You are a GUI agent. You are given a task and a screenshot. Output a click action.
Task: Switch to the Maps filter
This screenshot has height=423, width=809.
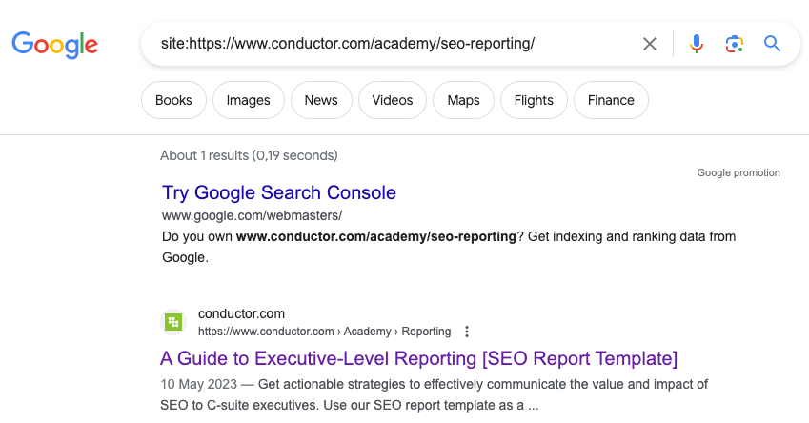pyautogui.click(x=463, y=100)
